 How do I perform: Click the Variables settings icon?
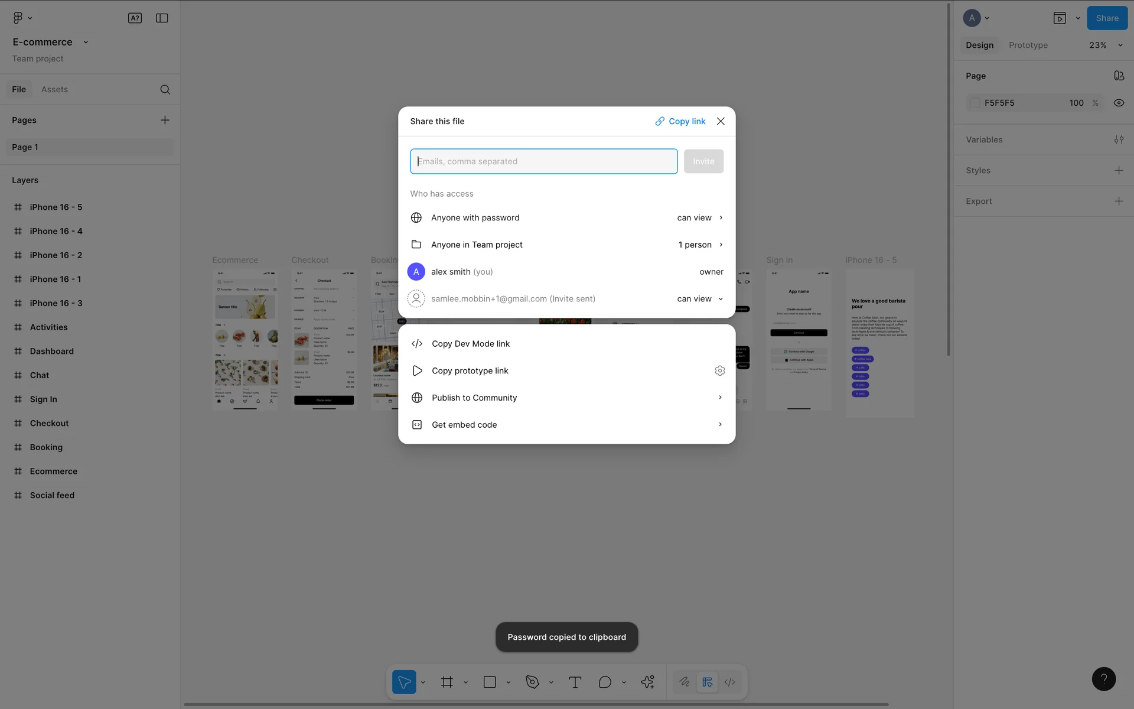tap(1119, 140)
